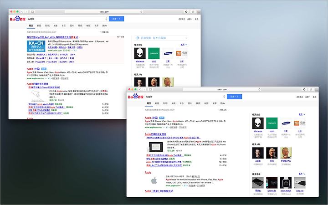The image size is (328, 205).
Task: Reload baidu.com in the rear window
Action: [x=141, y=12]
